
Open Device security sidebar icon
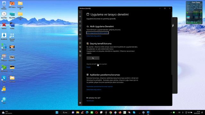[x=80, y=43]
